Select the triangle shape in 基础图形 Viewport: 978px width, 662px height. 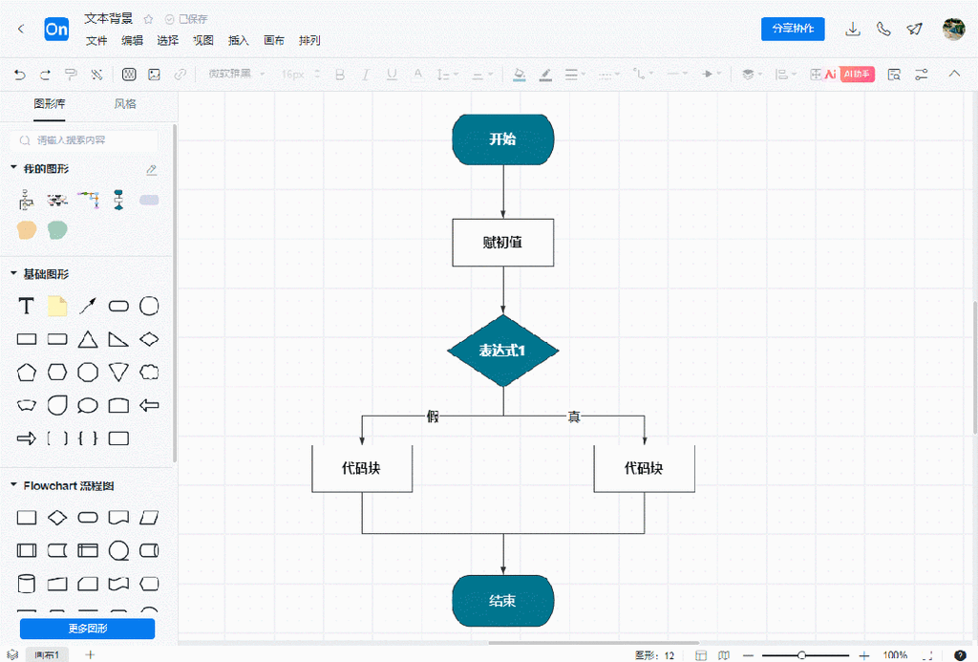click(x=88, y=339)
